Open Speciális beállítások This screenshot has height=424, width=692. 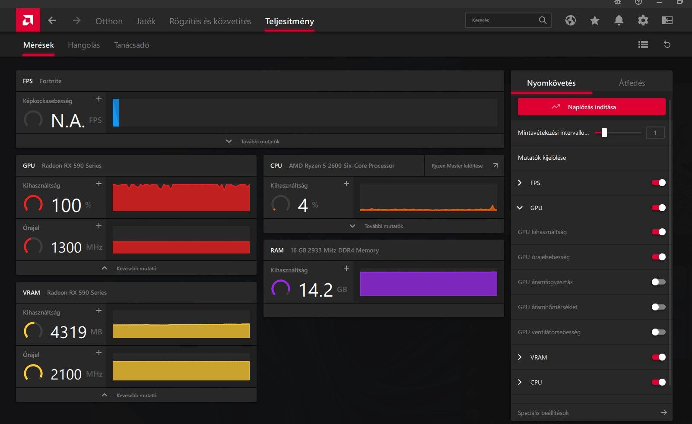pyautogui.click(x=591, y=412)
